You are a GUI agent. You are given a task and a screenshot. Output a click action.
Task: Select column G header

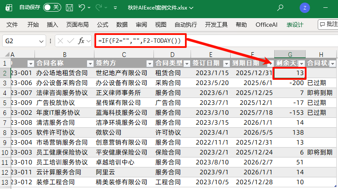tap(290, 54)
